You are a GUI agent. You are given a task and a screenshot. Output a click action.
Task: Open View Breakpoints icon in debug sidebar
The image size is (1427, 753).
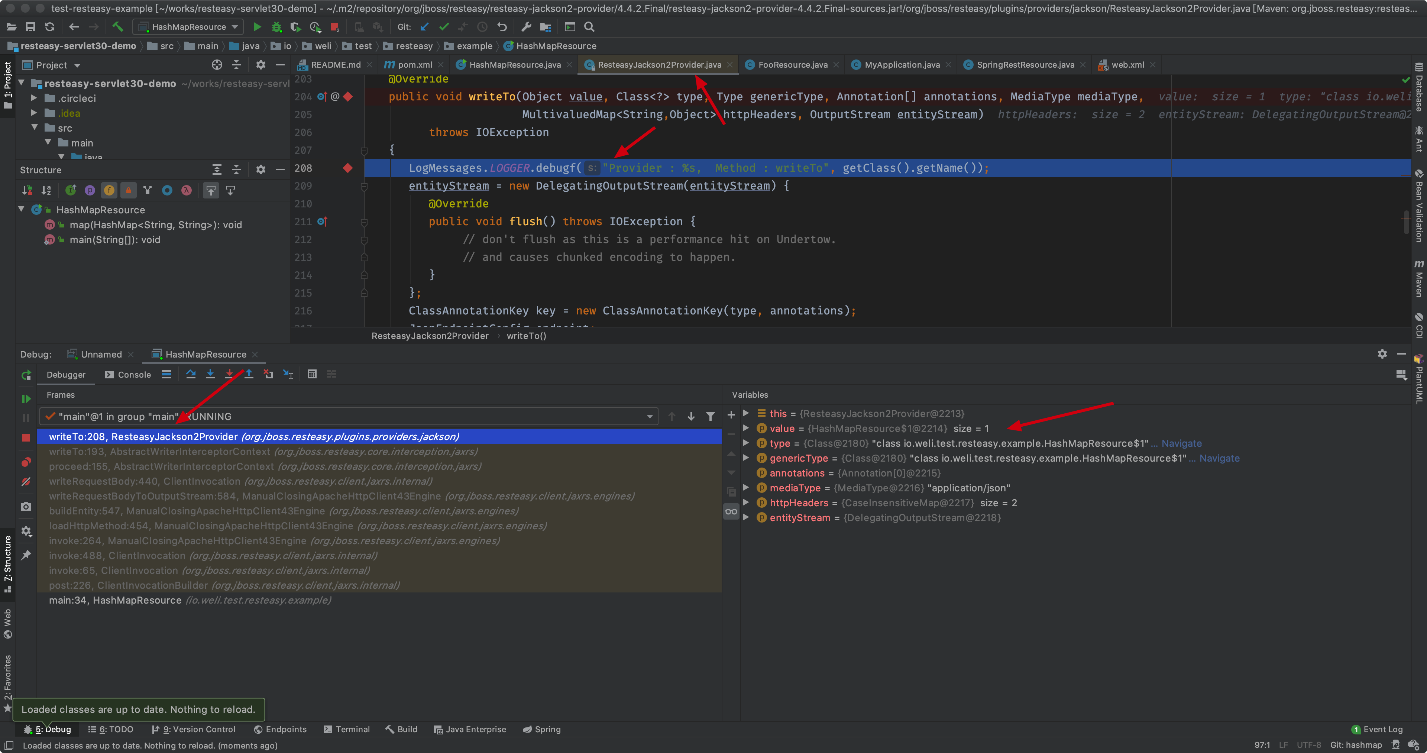26,462
